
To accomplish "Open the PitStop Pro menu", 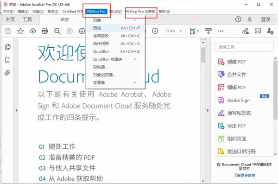I will (96, 12).
